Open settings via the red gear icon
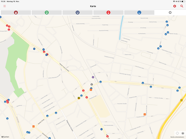The width and height of the screenshot is (186, 139). [x=175, y=6]
